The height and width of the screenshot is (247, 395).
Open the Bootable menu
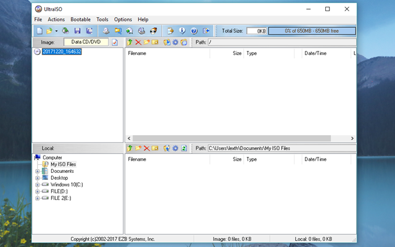[81, 19]
